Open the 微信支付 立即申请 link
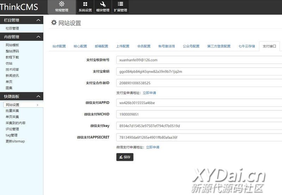This screenshot has height=195, width=282. pos(153,147)
